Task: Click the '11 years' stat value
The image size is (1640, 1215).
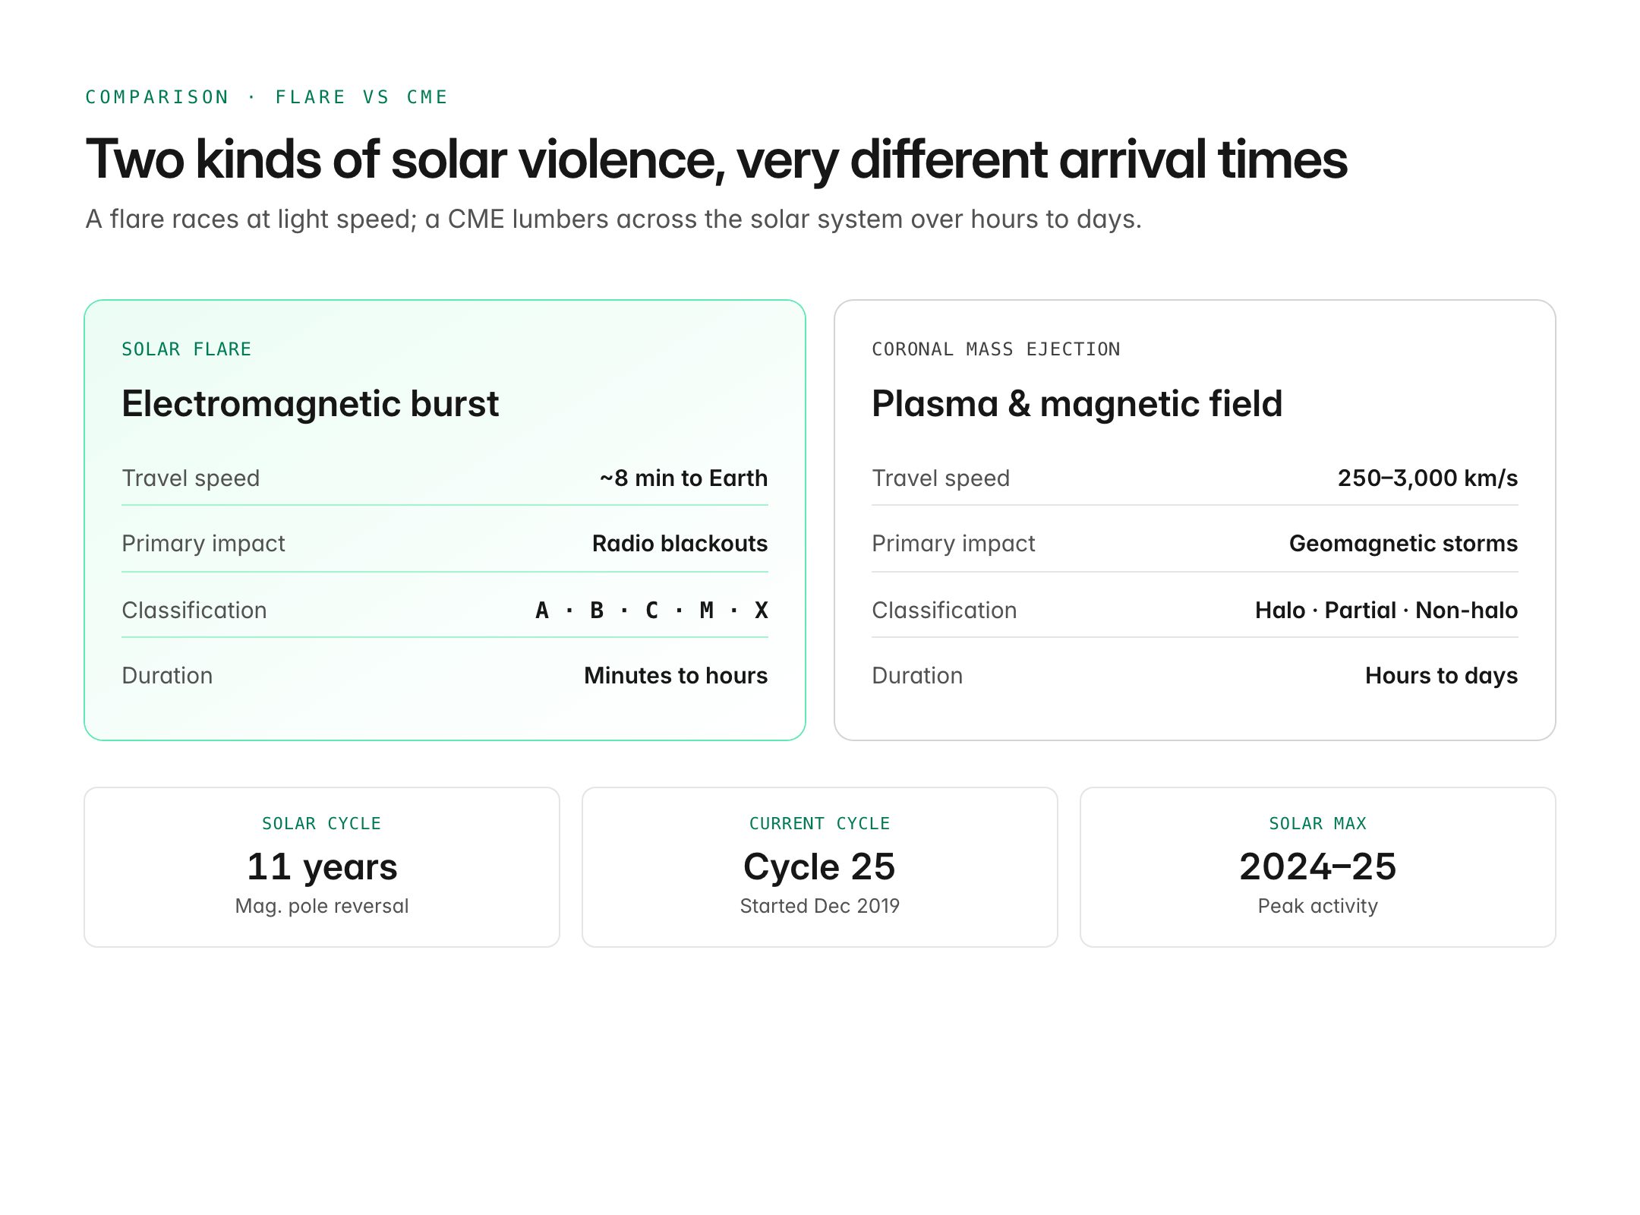Action: tap(322, 867)
